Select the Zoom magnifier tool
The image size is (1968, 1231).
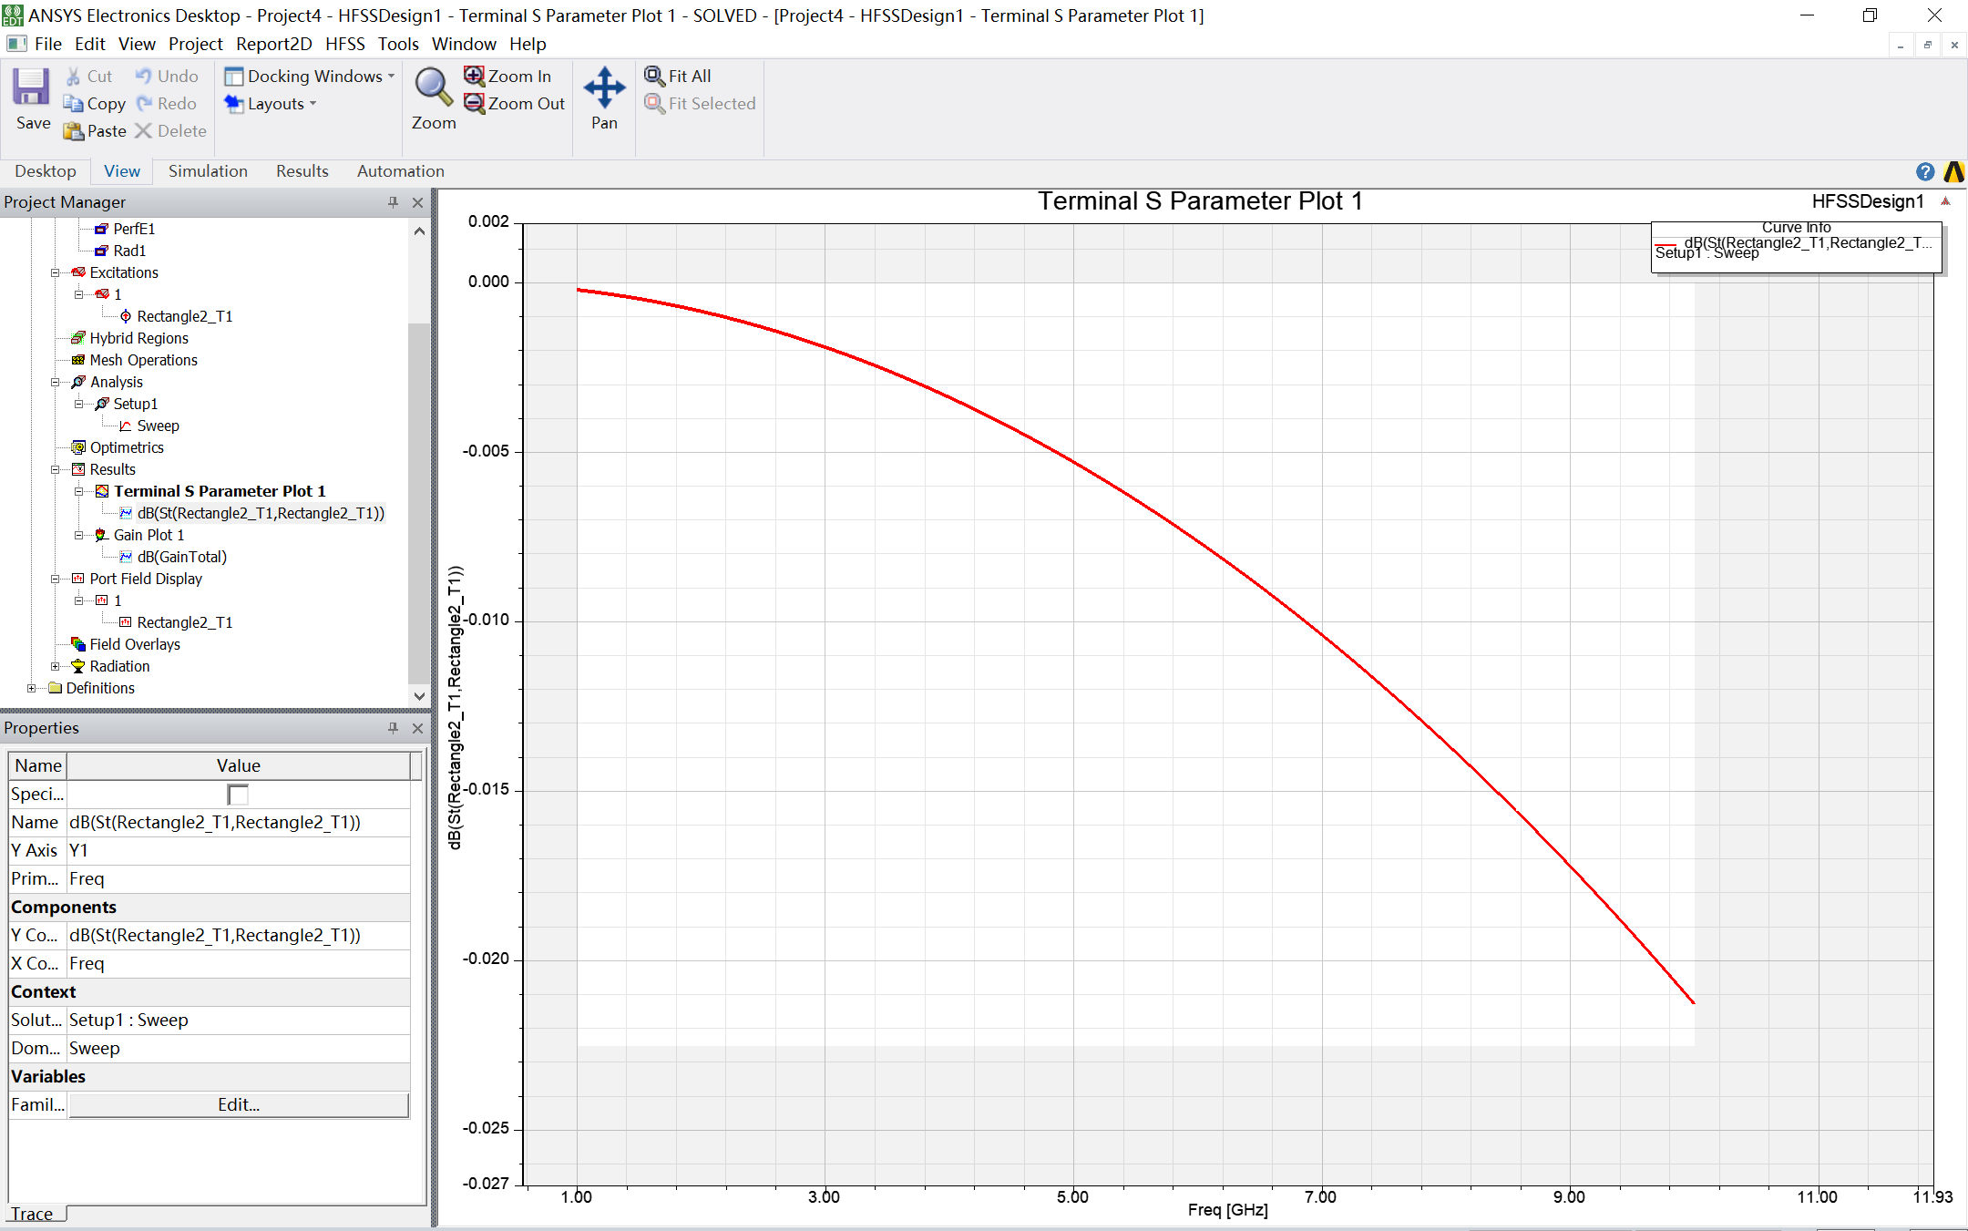click(433, 87)
